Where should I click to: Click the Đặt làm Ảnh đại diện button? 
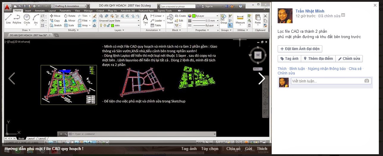point(300,49)
